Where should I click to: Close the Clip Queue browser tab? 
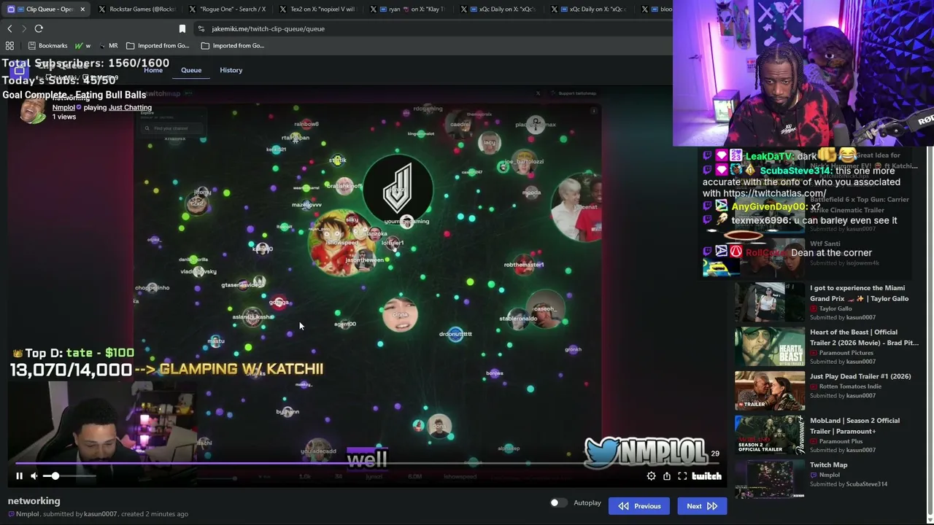click(82, 9)
